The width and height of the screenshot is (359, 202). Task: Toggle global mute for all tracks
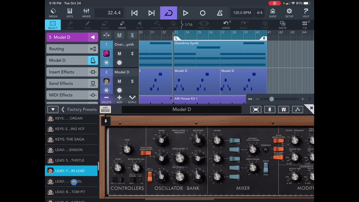pos(119,35)
